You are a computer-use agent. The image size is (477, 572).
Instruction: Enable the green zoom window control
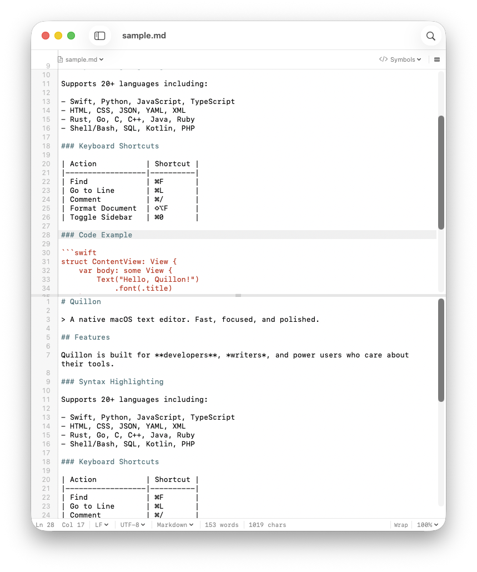tap(71, 35)
